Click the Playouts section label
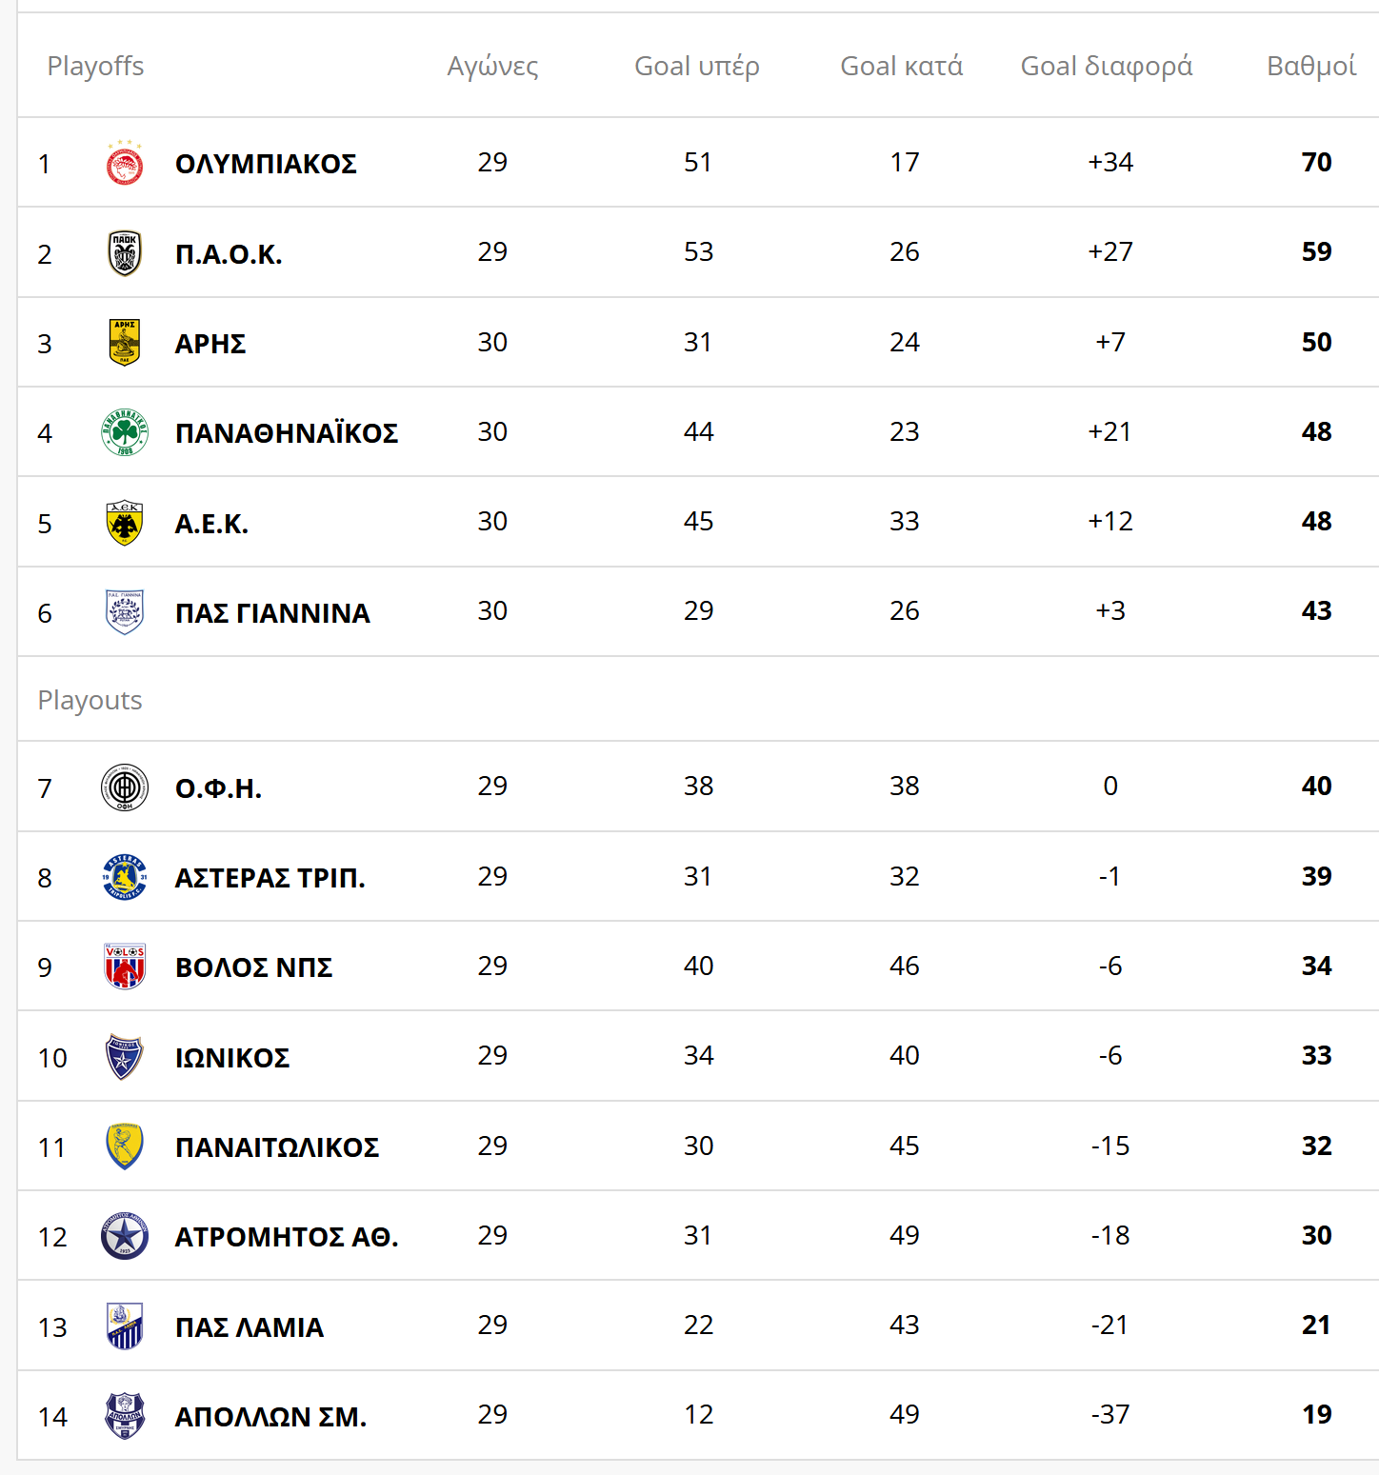This screenshot has width=1379, height=1475. pyautogui.click(x=90, y=700)
